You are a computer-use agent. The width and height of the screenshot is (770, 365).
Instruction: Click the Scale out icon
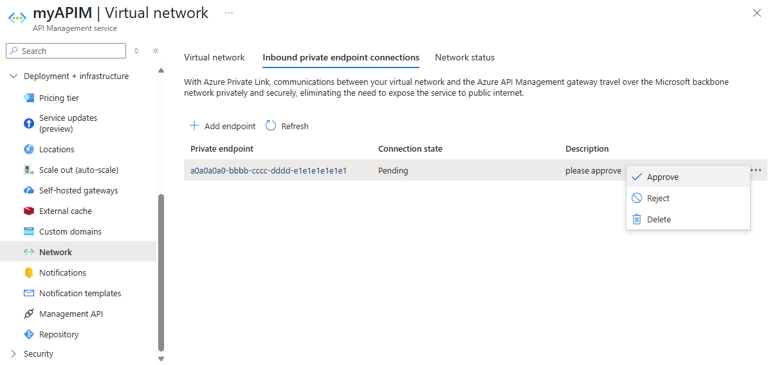[28, 170]
